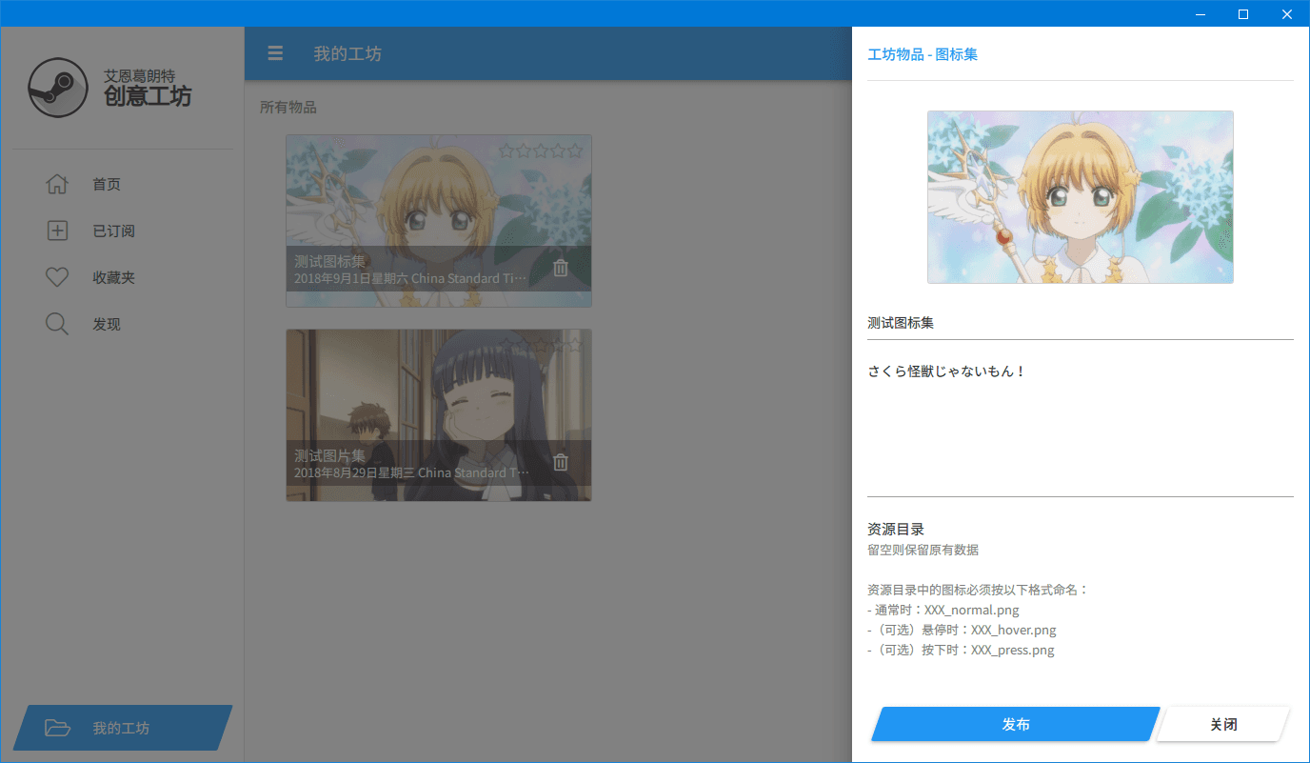Open the 测试图标集 workshop card
The height and width of the screenshot is (763, 1310).
(x=439, y=221)
